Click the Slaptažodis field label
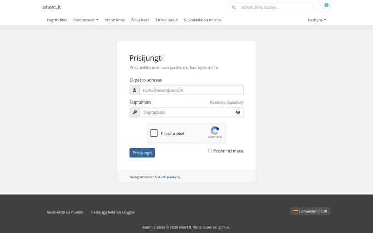This screenshot has width=373, height=233. pos(140,103)
